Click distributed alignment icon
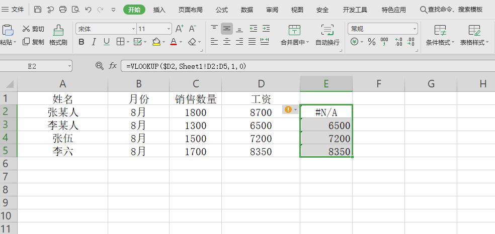Viewport: 495px width, 234px height. 265,41
